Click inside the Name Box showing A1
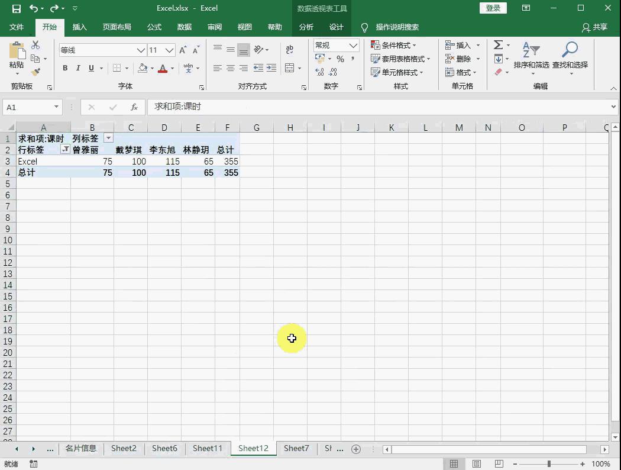This screenshot has width=621, height=470. point(28,107)
